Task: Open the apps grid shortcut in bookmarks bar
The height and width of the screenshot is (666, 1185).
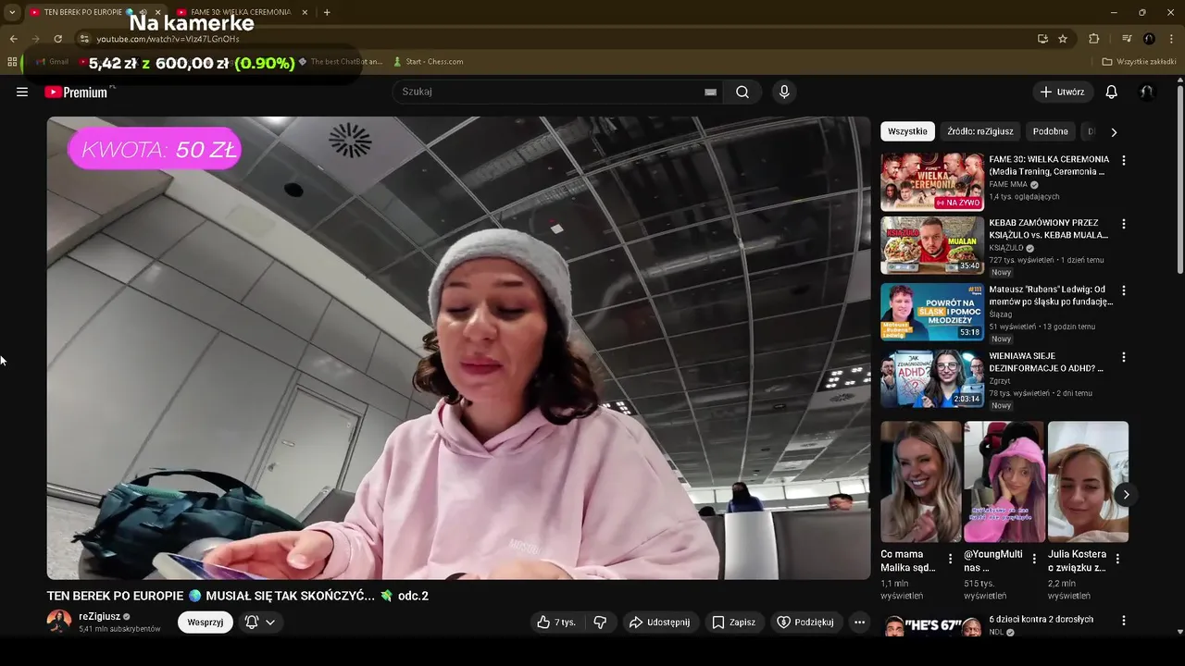Action: [x=12, y=62]
